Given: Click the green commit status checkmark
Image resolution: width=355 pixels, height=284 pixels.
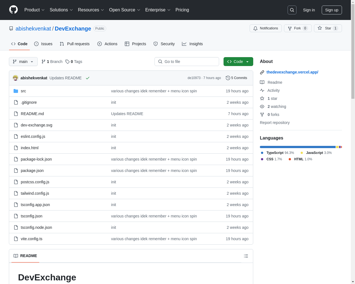Looking at the screenshot, I should [88, 78].
